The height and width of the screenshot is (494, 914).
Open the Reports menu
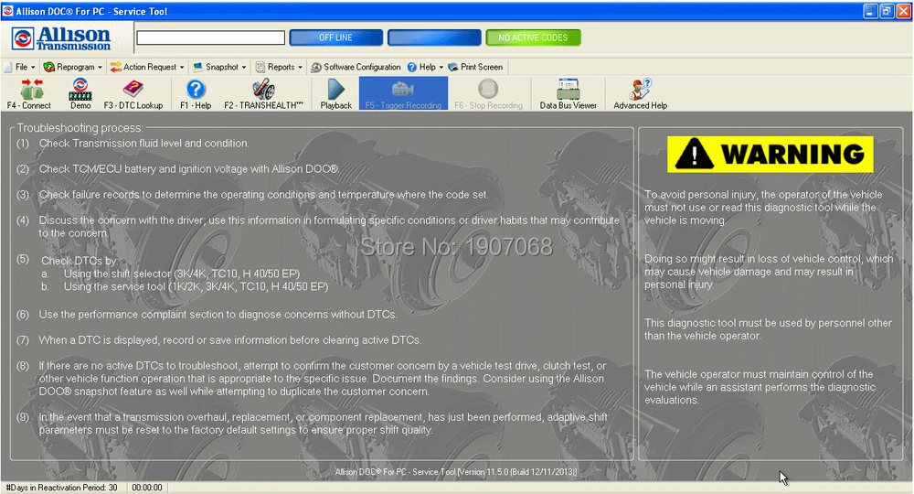pos(279,67)
